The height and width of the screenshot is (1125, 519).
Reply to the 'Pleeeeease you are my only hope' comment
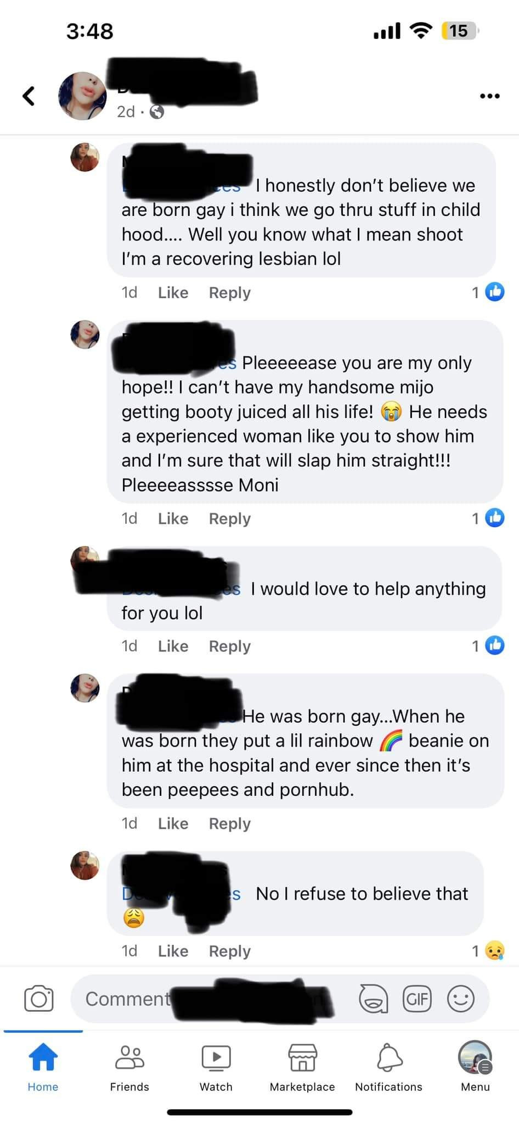pos(229,519)
